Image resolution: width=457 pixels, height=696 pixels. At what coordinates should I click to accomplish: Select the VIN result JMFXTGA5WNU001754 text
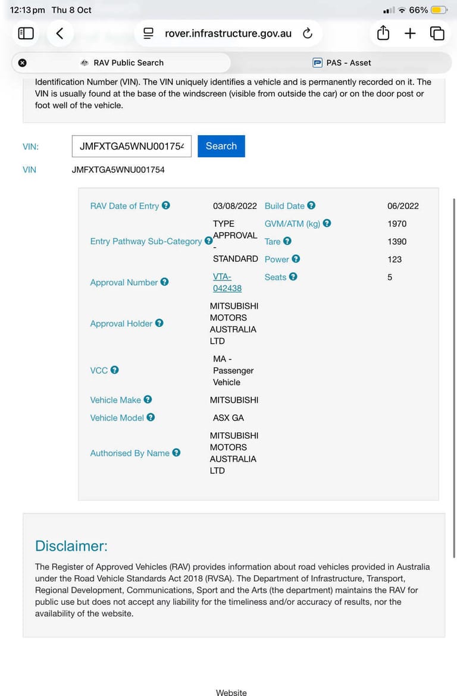118,170
